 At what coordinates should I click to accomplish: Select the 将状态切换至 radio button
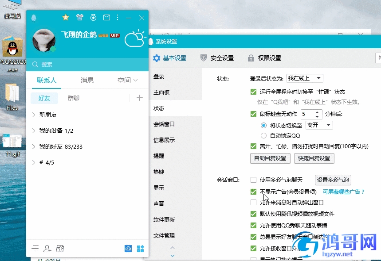(263, 125)
